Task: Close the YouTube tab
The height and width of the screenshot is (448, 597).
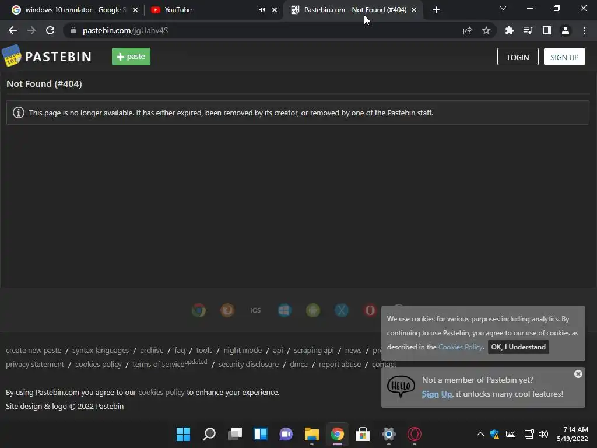Action: tap(275, 10)
